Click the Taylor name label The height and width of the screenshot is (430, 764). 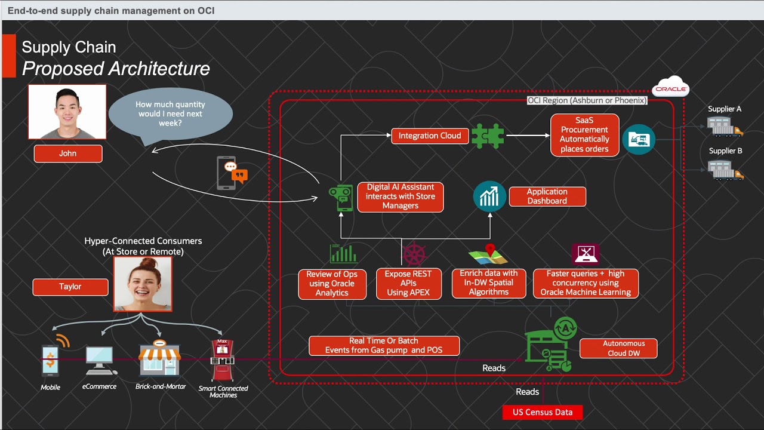pyautogui.click(x=70, y=287)
